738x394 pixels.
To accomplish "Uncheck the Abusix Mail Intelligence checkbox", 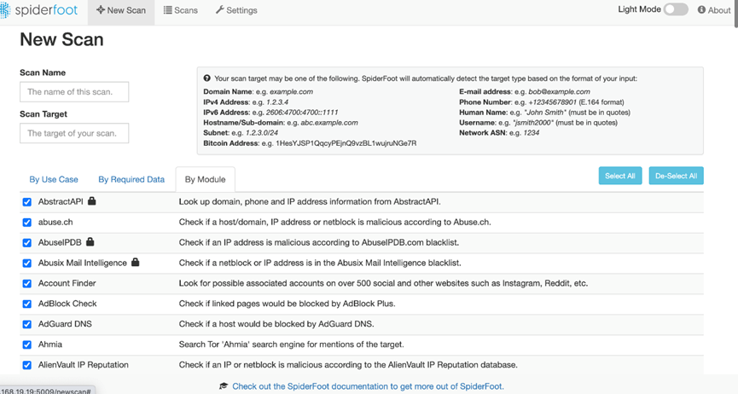I will coord(26,264).
